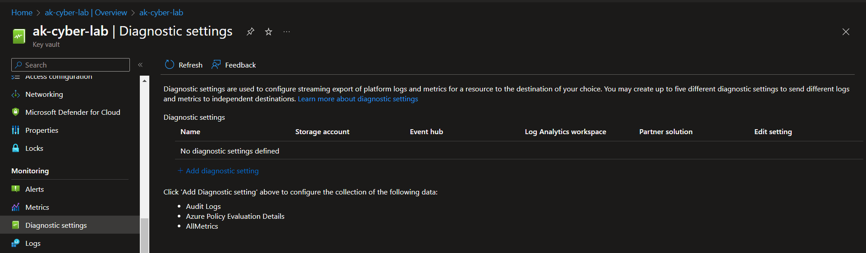Click the Refresh icon in the toolbar
The image size is (866, 253).
point(170,65)
